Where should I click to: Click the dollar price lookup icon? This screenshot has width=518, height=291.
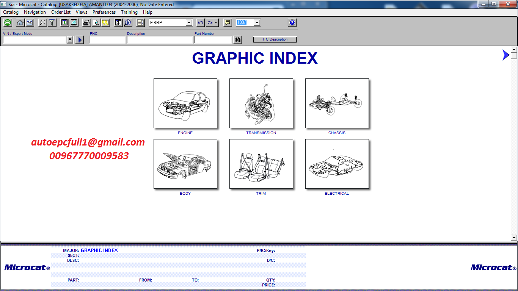[x=128, y=23]
